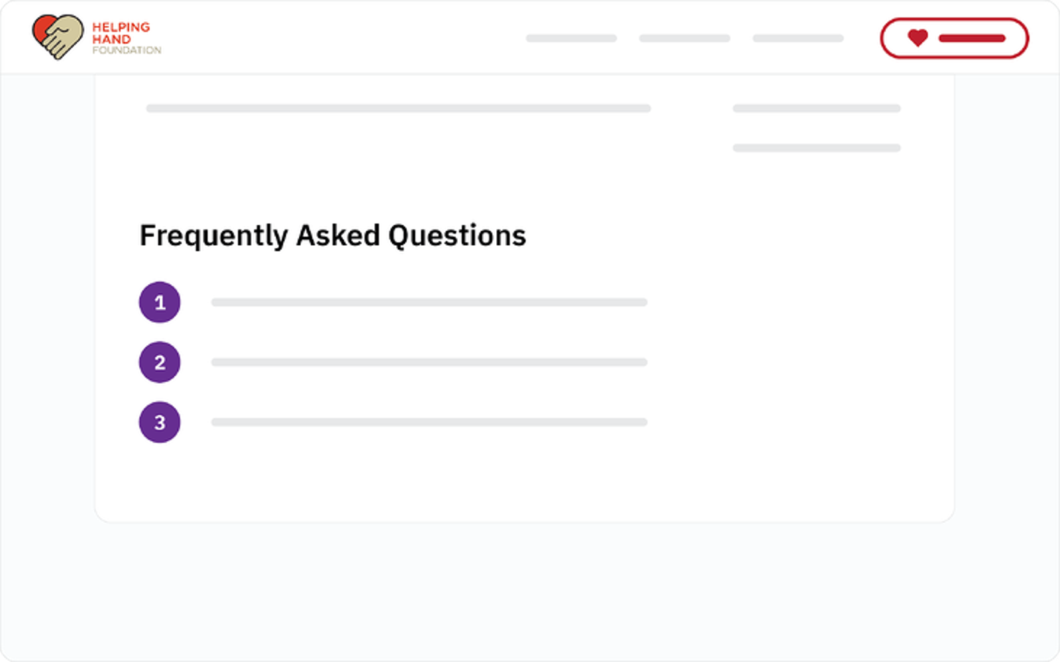Open FAQ item number 1 purple circle
Viewport: 1060px width, 662px height.
click(x=160, y=302)
